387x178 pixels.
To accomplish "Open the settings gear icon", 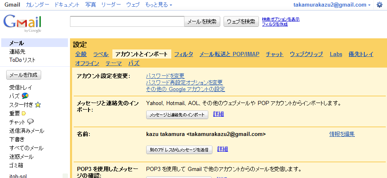I will pos(379,5).
